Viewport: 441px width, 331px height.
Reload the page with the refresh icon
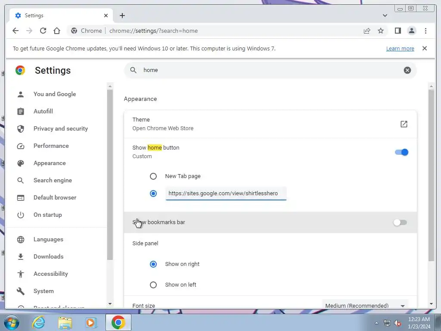pos(43,31)
